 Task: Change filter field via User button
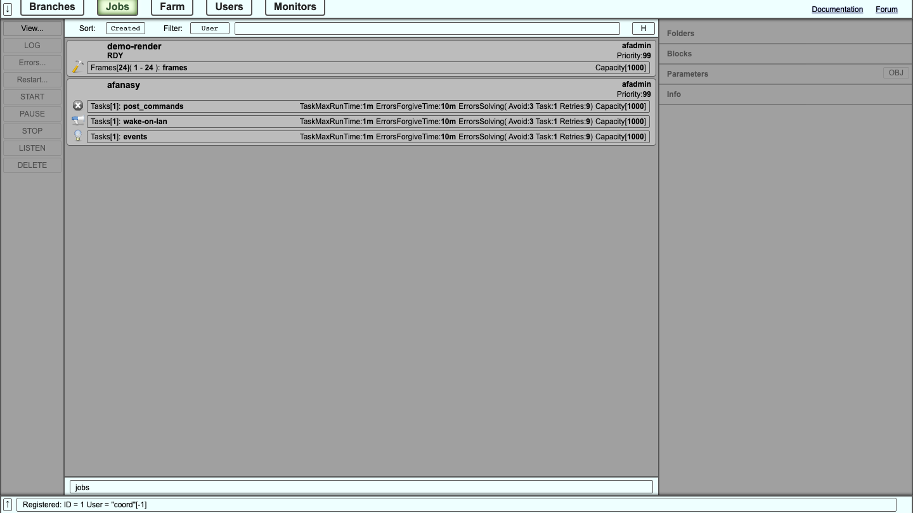pos(210,28)
